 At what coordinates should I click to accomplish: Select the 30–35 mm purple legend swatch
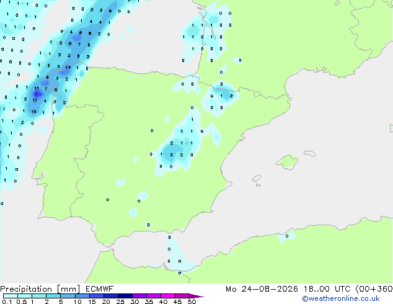point(139,296)
